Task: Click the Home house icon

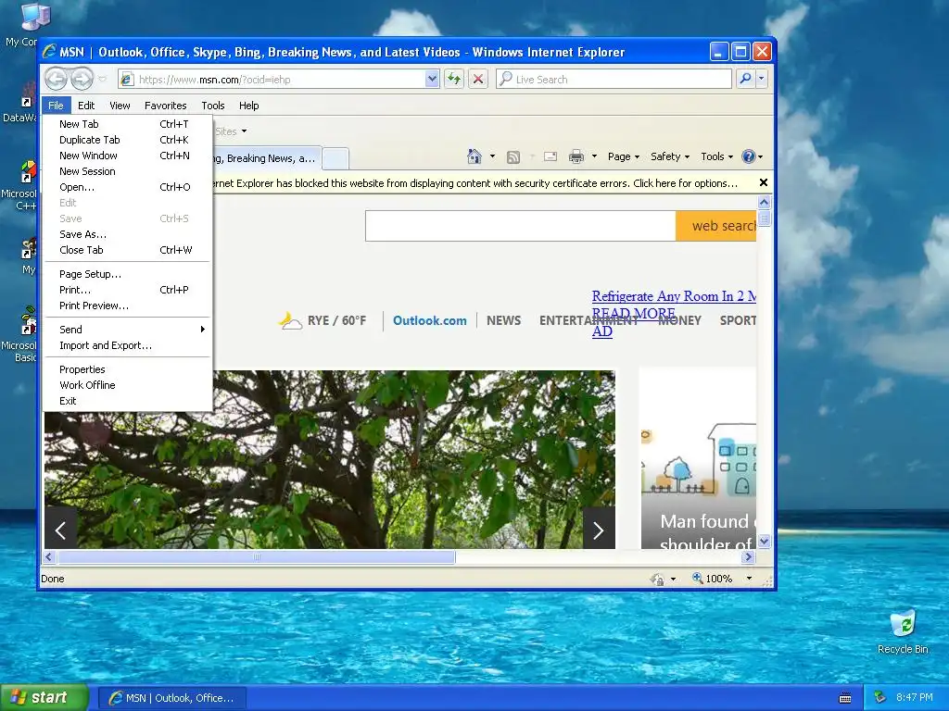Action: 474,156
